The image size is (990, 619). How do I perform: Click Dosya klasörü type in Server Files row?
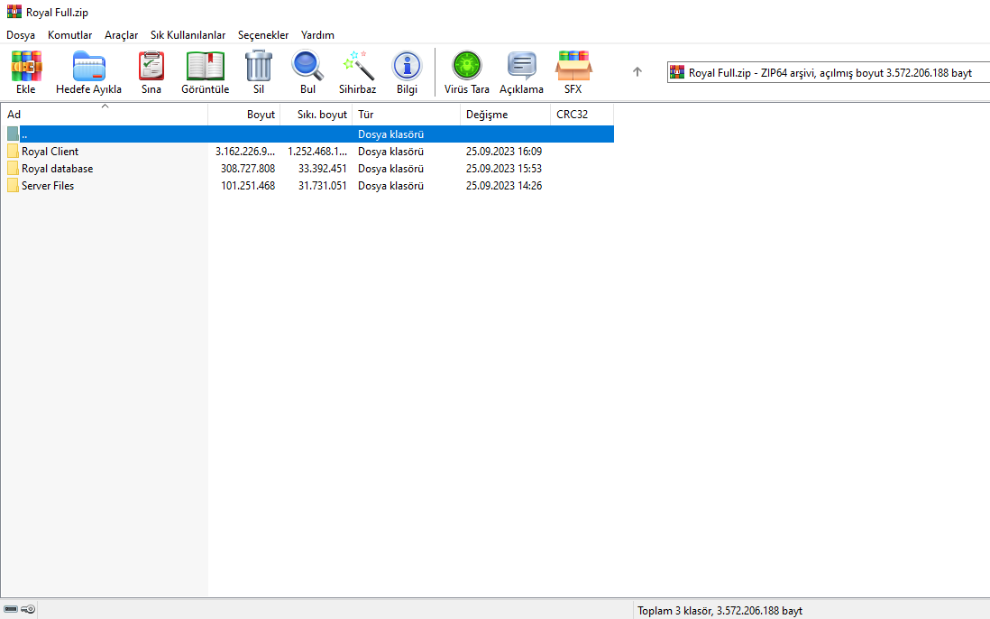390,185
